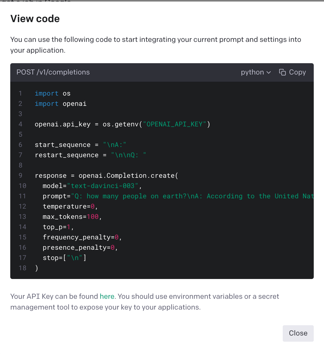This screenshot has height=354, width=324.
Task: Click the presence_penalty=0 parameter
Action: 79,248
